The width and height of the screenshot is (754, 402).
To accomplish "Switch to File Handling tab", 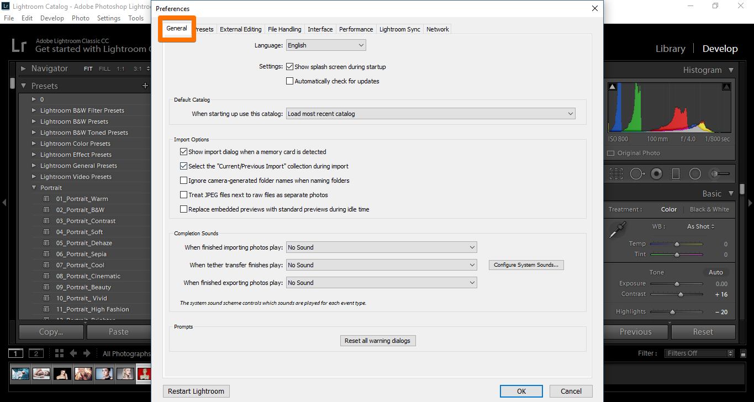I will click(284, 29).
